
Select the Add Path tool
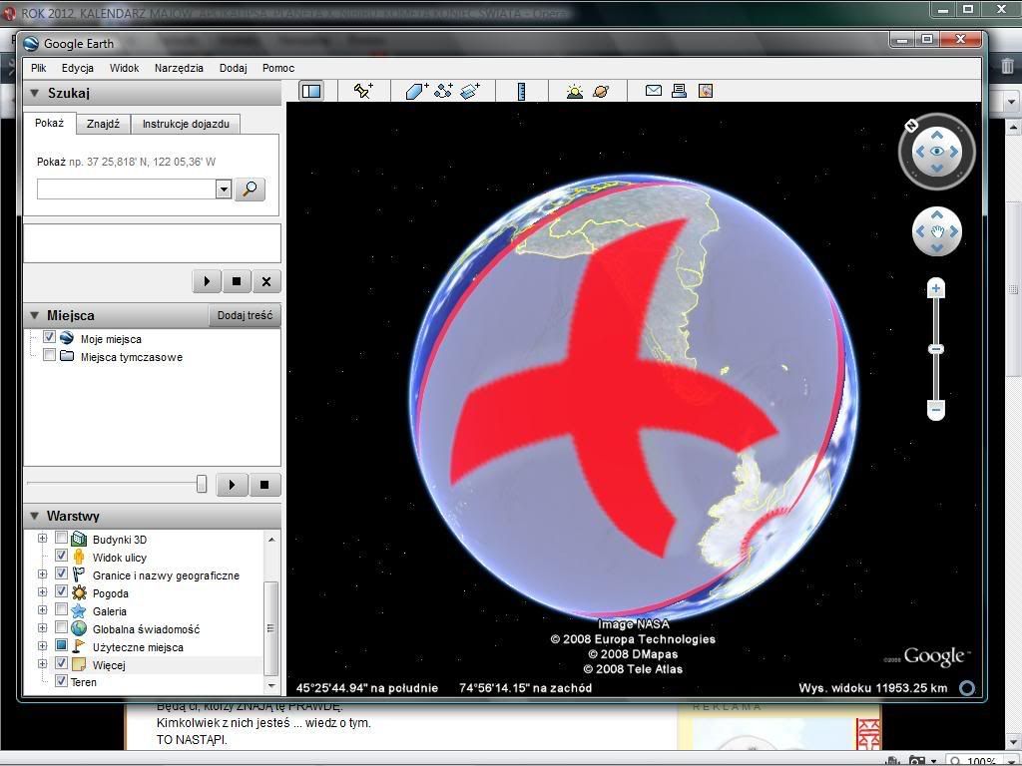[x=443, y=91]
